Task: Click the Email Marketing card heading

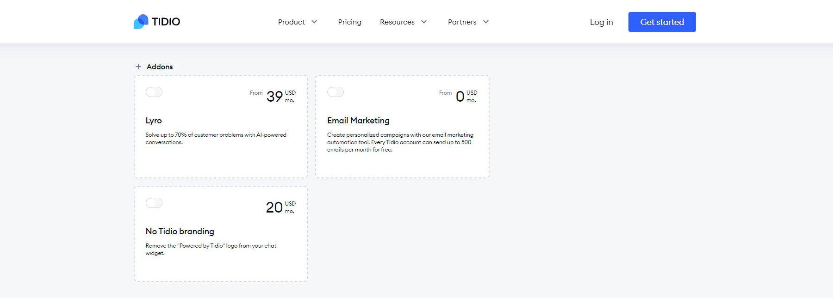Action: click(x=358, y=121)
